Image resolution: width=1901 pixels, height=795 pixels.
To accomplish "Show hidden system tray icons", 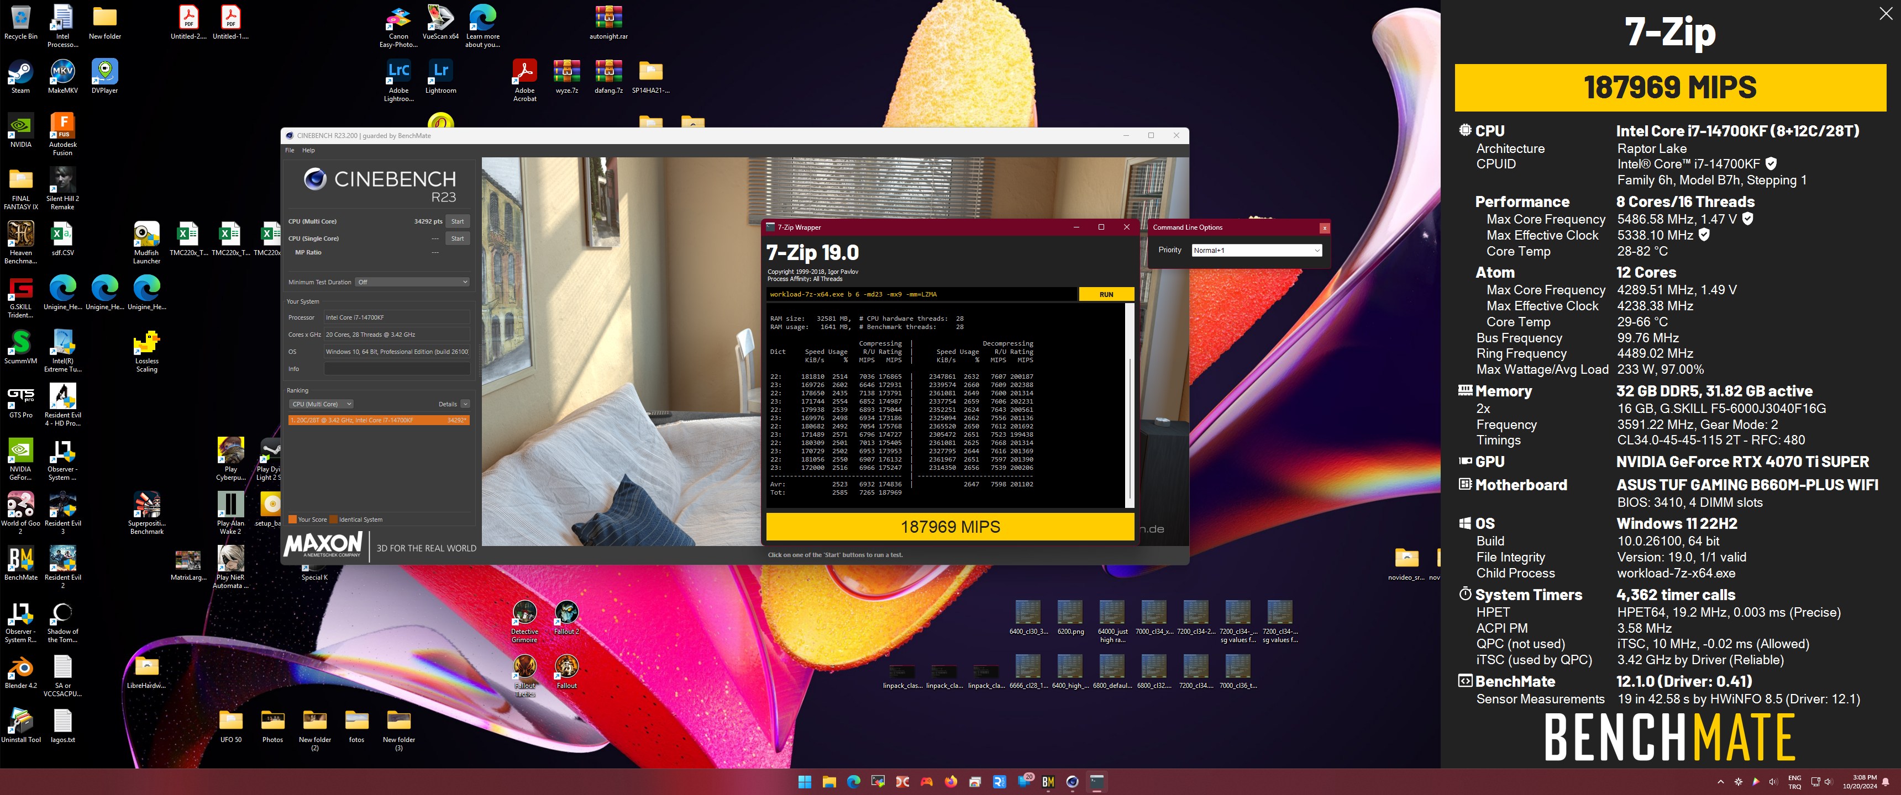I will pos(1721,782).
